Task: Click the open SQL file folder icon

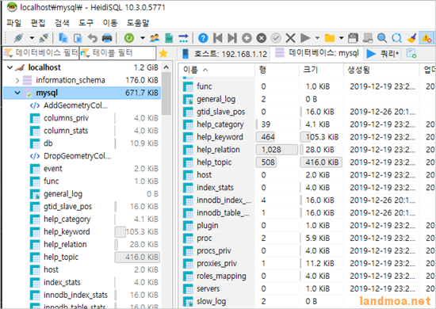Action: coord(330,38)
